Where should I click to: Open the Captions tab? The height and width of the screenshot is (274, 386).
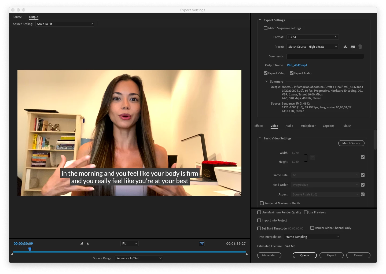(x=328, y=126)
